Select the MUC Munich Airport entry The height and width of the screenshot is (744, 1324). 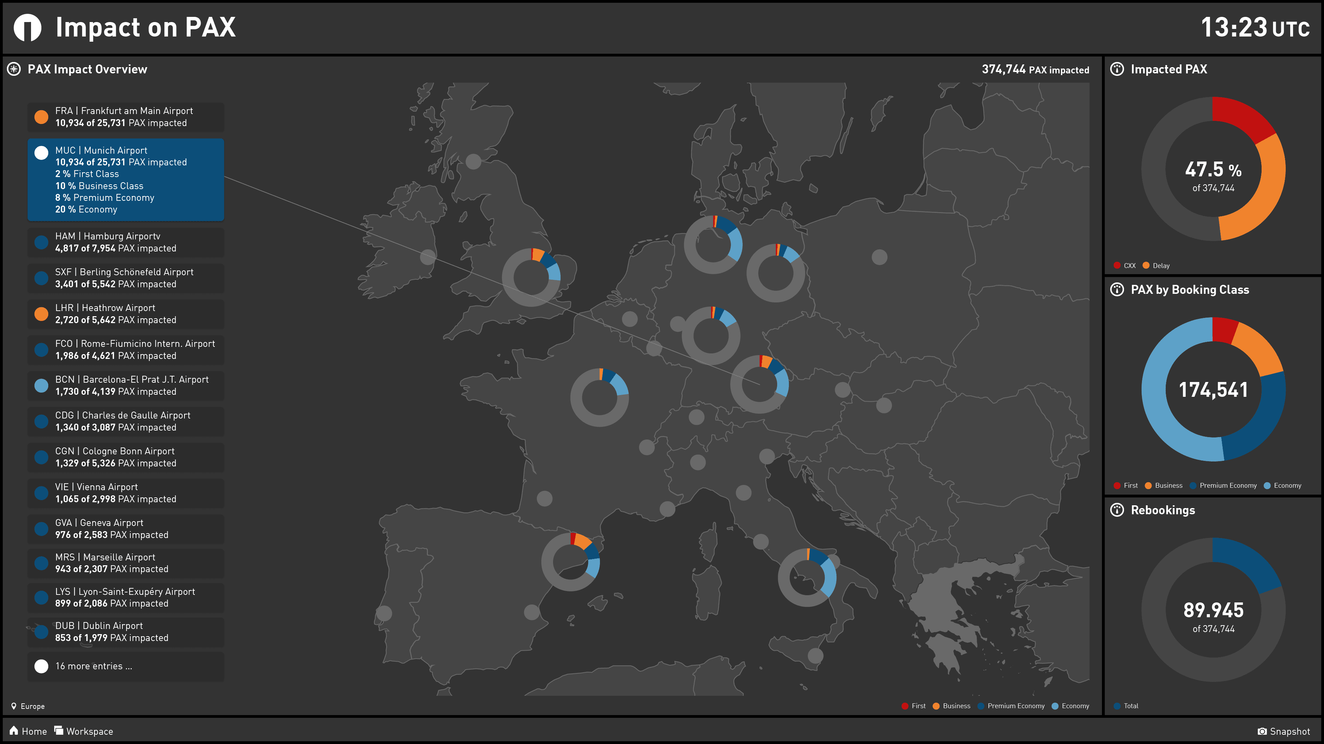click(x=126, y=180)
